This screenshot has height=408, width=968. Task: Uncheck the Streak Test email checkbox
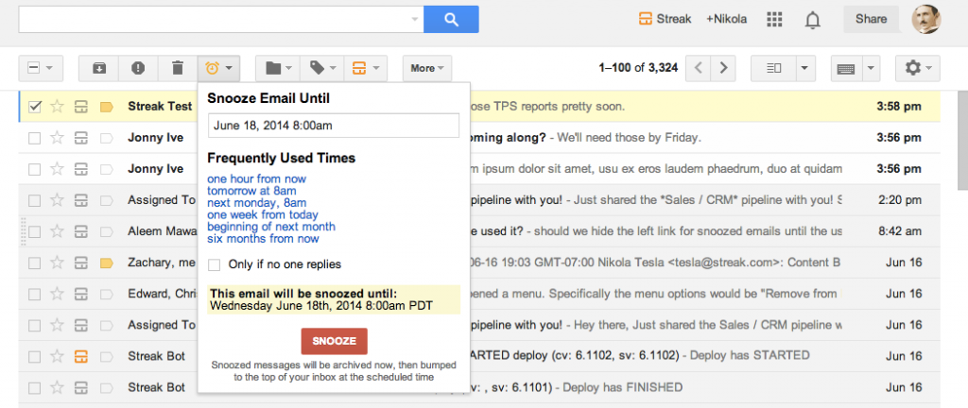35,107
